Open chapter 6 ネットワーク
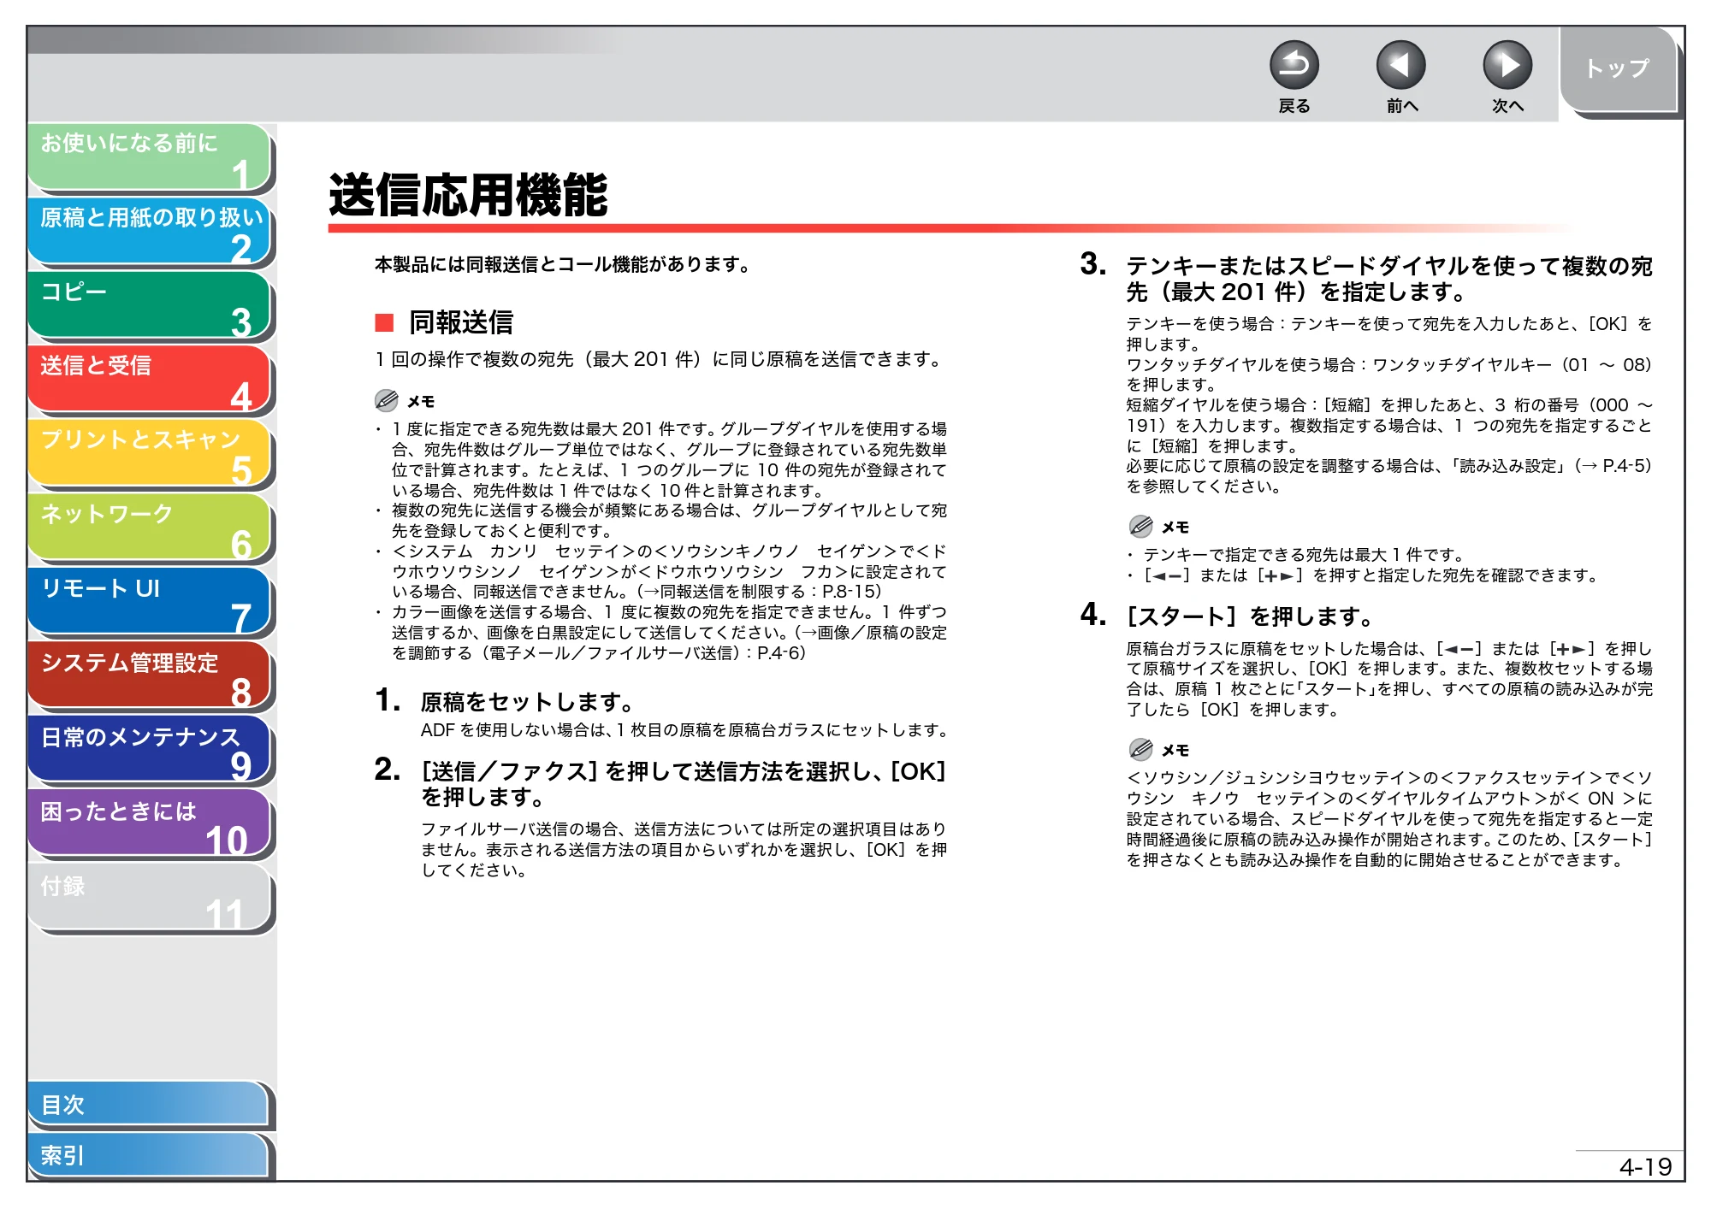The width and height of the screenshot is (1711, 1209). pos(149,528)
